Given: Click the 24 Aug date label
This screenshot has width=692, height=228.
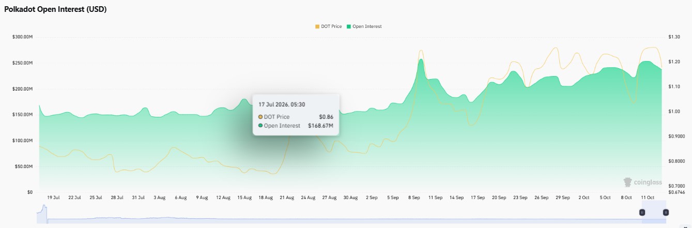Looking at the screenshot, I should pyautogui.click(x=308, y=197).
